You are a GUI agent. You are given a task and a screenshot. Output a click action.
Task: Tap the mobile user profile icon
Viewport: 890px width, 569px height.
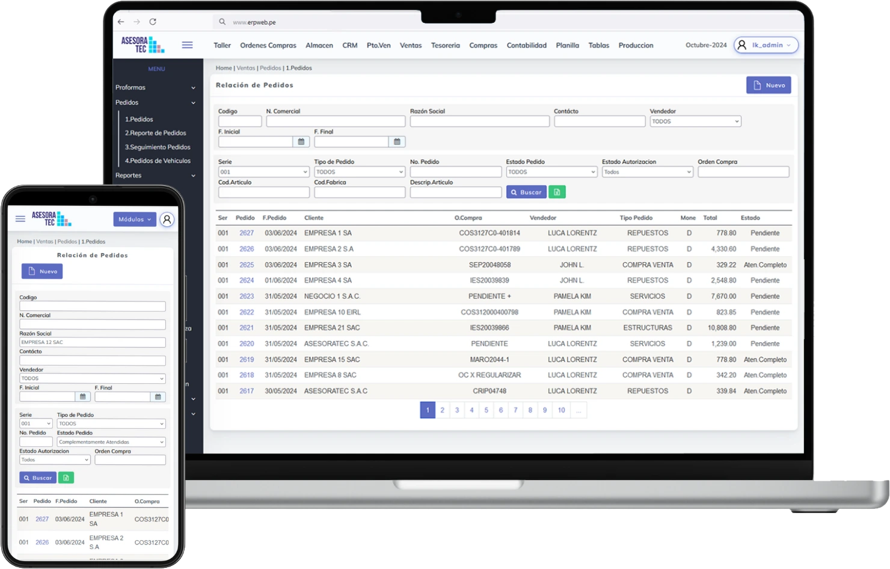pos(167,220)
